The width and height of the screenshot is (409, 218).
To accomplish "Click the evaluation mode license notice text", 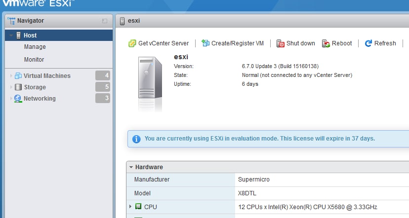I will [260, 138].
